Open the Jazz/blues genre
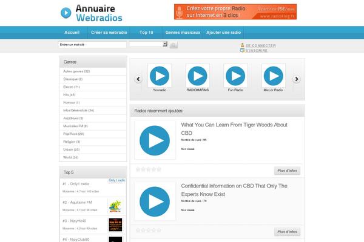The image size is (364, 242). [73, 119]
